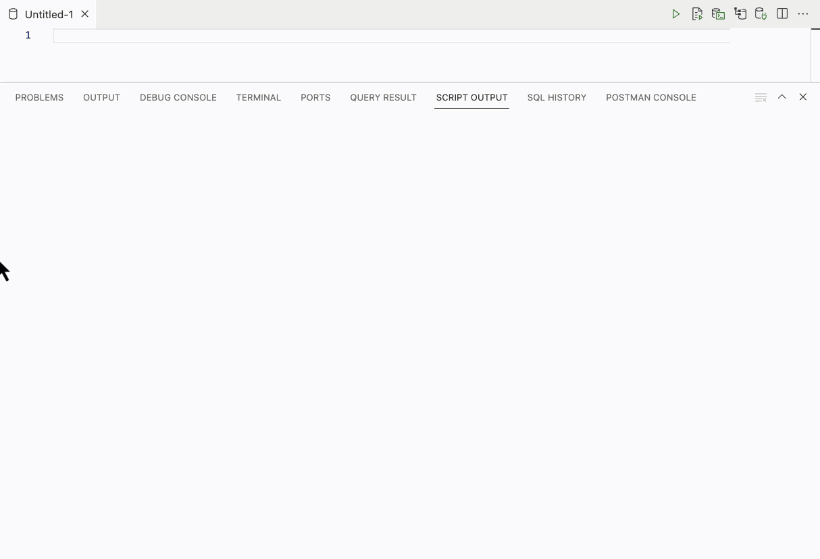Viewport: 820px width, 559px height.
Task: Click the database tree structure icon
Action: 740,14
